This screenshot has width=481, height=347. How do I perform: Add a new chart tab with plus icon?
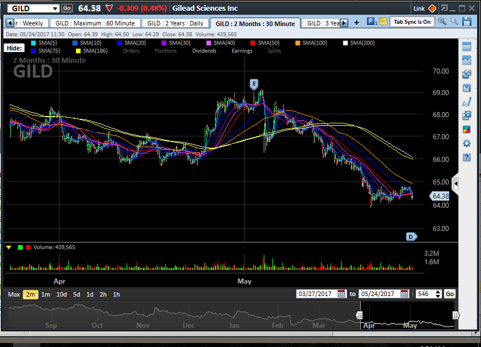[357, 22]
